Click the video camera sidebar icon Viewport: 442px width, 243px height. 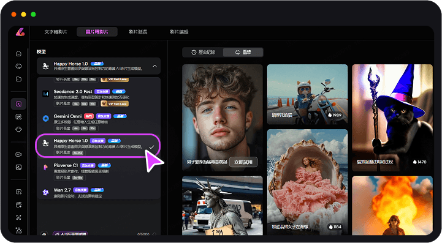(18, 154)
